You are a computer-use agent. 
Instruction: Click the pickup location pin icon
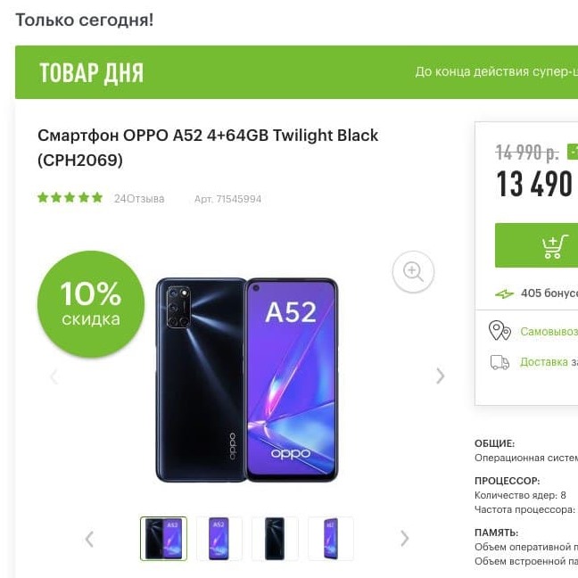pos(500,331)
